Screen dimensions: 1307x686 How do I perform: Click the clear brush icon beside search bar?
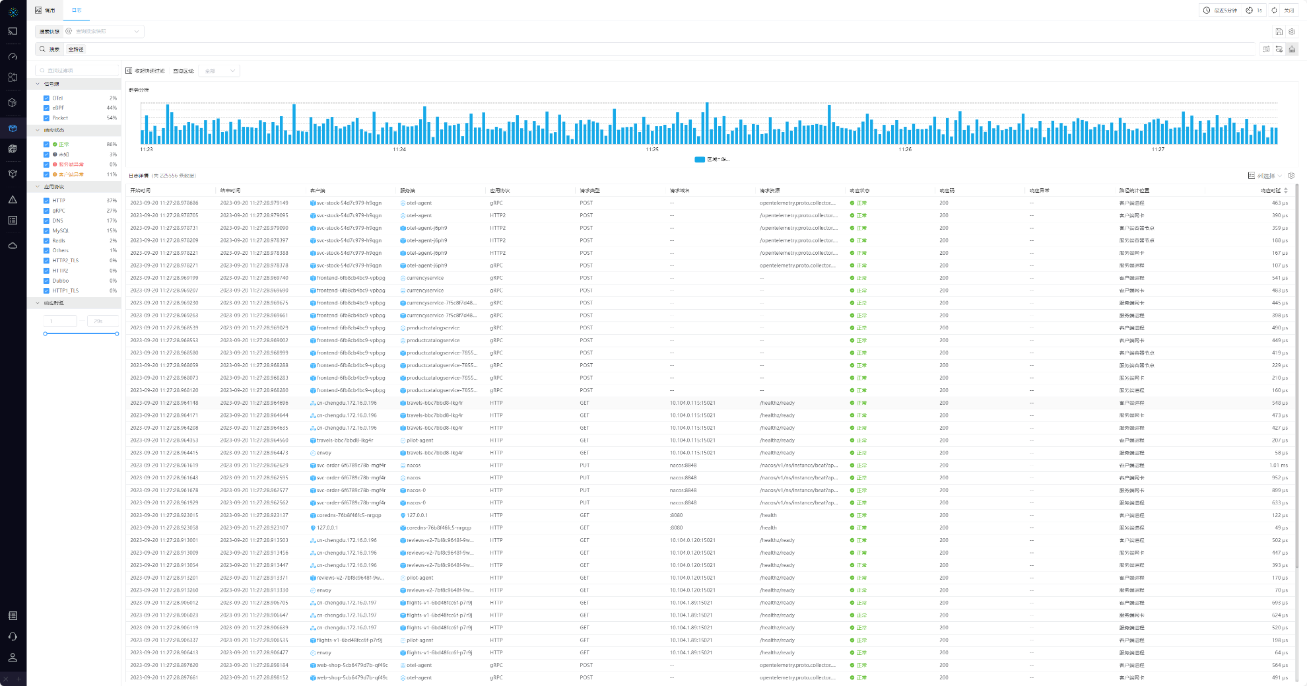1292,50
